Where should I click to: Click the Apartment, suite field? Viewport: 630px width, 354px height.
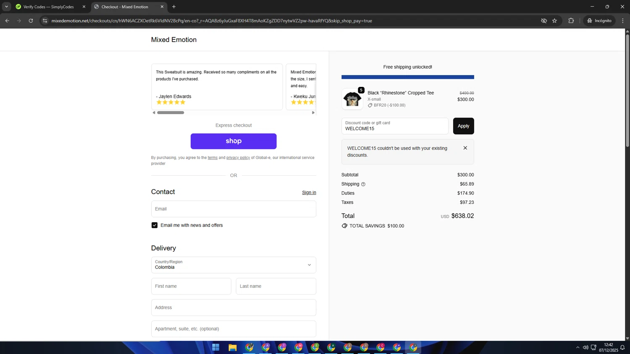click(x=234, y=329)
